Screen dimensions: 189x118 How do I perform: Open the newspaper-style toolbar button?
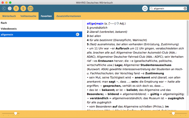click(x=30, y=9)
